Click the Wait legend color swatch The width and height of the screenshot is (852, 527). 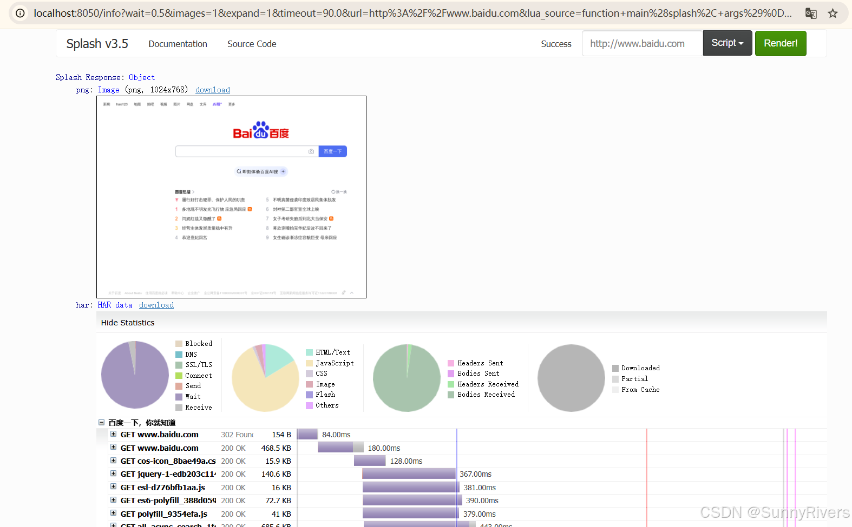pyautogui.click(x=179, y=397)
